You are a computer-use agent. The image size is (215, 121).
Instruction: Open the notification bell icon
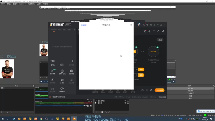pyautogui.click(x=158, y=31)
